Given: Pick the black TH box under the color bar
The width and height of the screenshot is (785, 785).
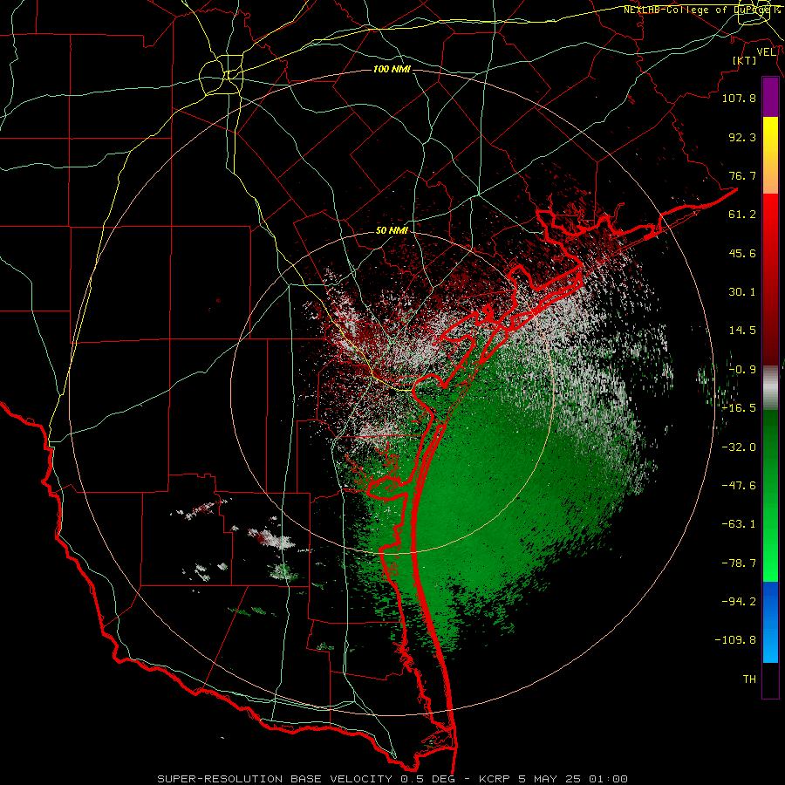Looking at the screenshot, I should point(770,679).
